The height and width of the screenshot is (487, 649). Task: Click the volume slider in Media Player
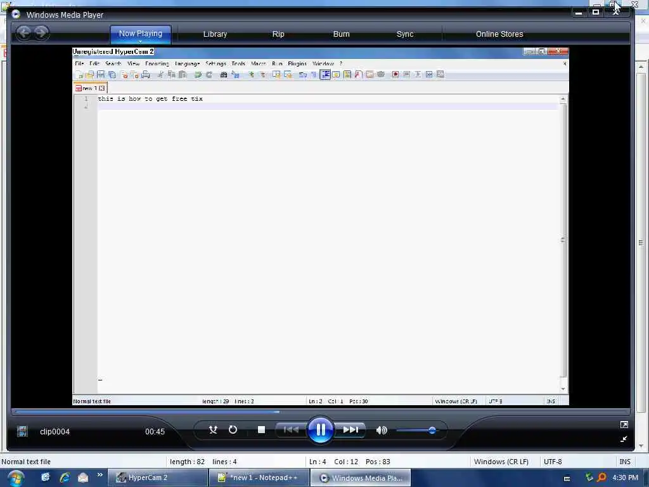tap(416, 431)
